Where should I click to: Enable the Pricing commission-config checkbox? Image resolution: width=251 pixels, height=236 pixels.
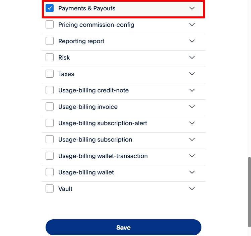pos(50,25)
